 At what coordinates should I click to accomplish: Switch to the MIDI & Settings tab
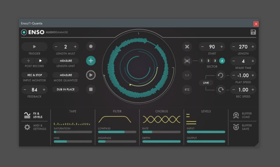pos(35,127)
